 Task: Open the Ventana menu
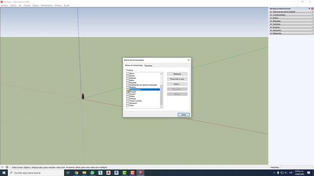click(x=58, y=5)
